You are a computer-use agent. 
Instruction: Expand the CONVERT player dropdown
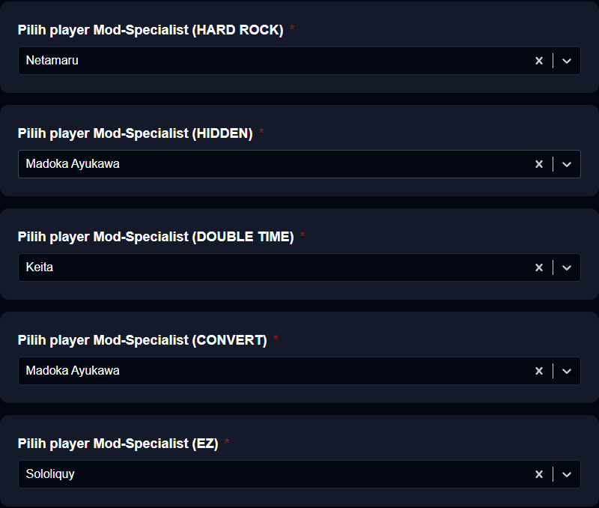click(567, 371)
